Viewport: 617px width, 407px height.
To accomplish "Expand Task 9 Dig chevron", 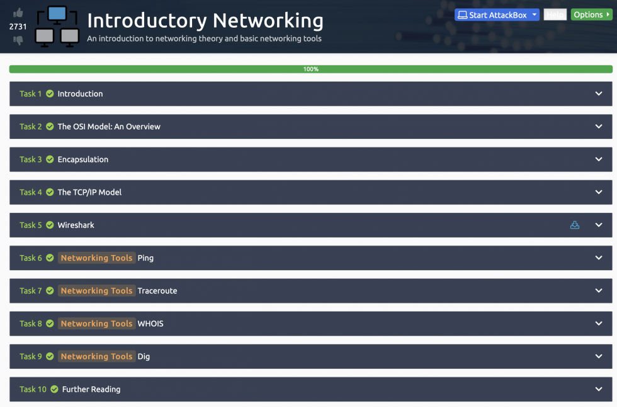I will coord(599,356).
